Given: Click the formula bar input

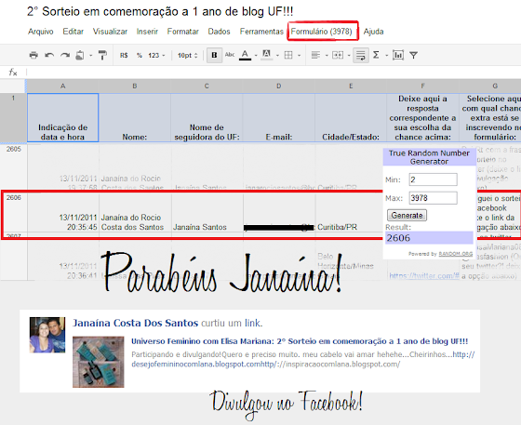Looking at the screenshot, I should [273, 72].
